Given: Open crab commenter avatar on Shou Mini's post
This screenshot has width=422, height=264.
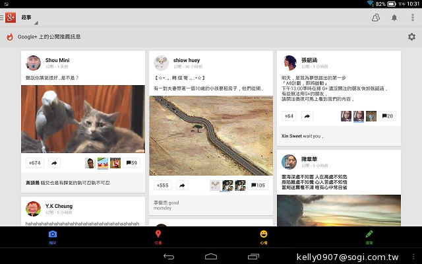Looking at the screenshot, I should pyautogui.click(x=103, y=163).
